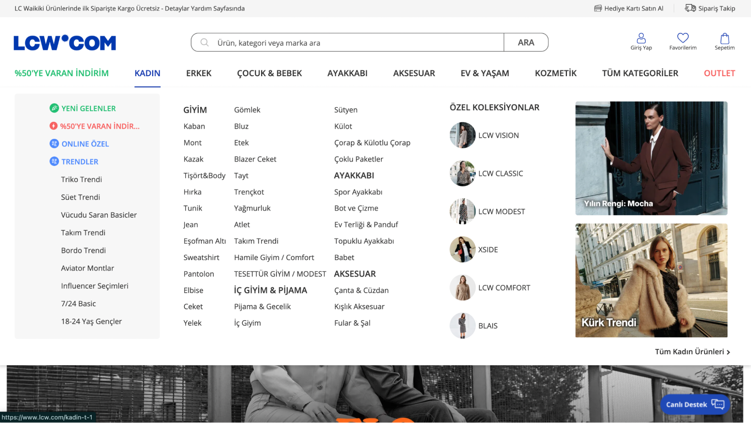Open the ERKEK menu tab
751x423 pixels.
(x=199, y=73)
